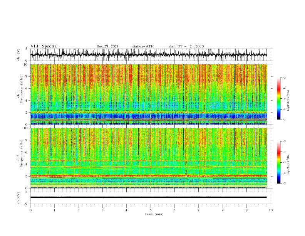
Task: Click the date 'Dec. 28, 2024'
Action: click(107, 46)
